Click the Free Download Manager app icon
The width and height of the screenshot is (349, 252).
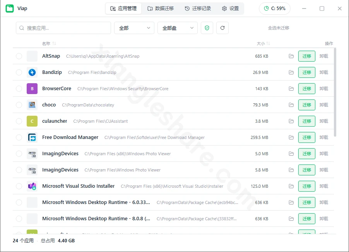click(x=32, y=137)
